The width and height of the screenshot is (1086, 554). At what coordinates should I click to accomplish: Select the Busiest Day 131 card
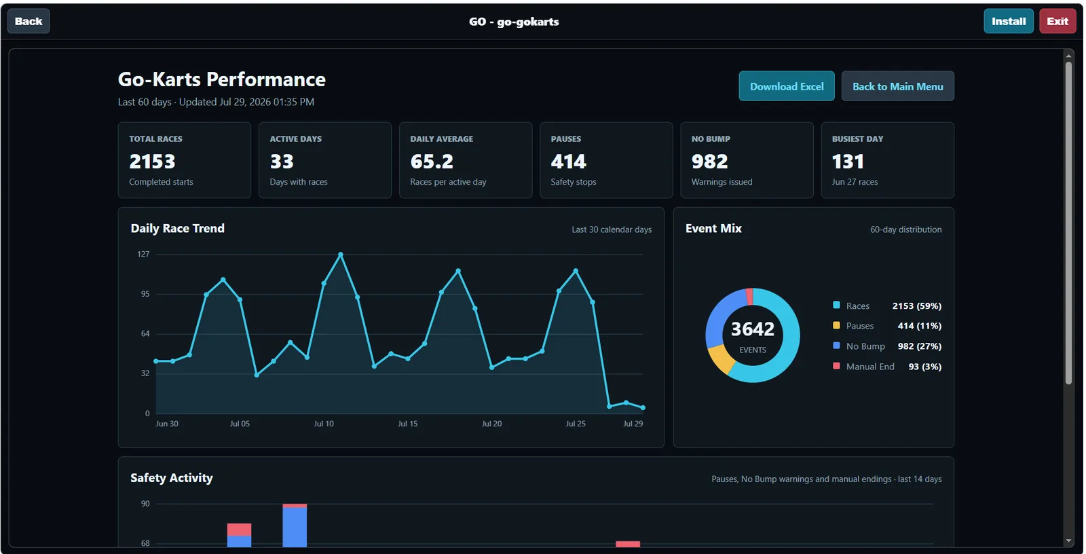point(887,160)
